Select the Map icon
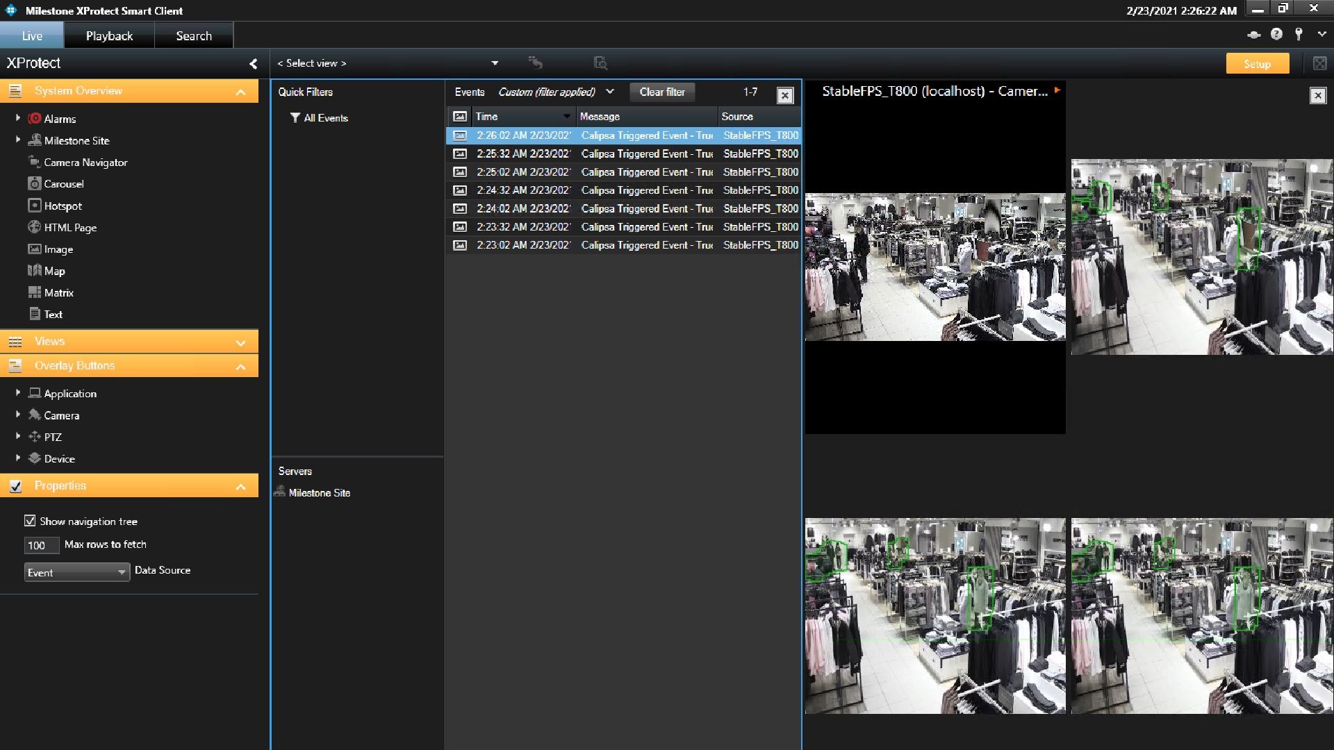 [35, 271]
